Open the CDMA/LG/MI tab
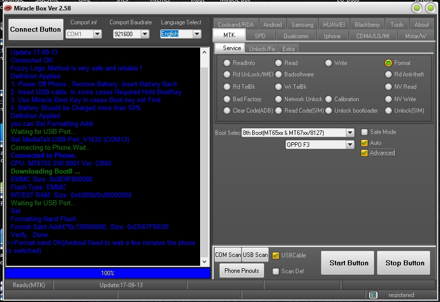Viewport: 440px width, 302px height. coord(373,36)
